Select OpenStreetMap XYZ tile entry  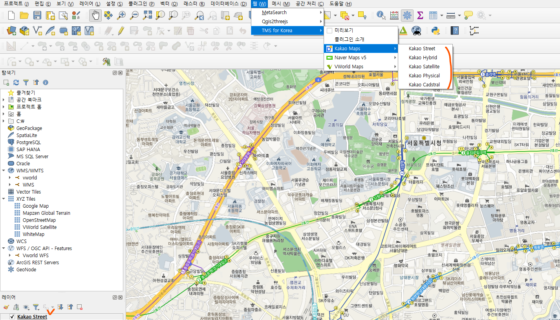pyautogui.click(x=39, y=220)
